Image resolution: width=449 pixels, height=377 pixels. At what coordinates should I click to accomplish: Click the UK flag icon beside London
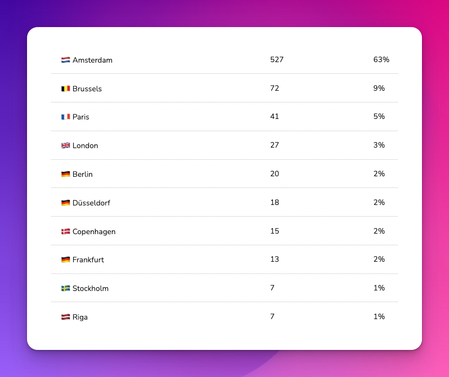[66, 145]
